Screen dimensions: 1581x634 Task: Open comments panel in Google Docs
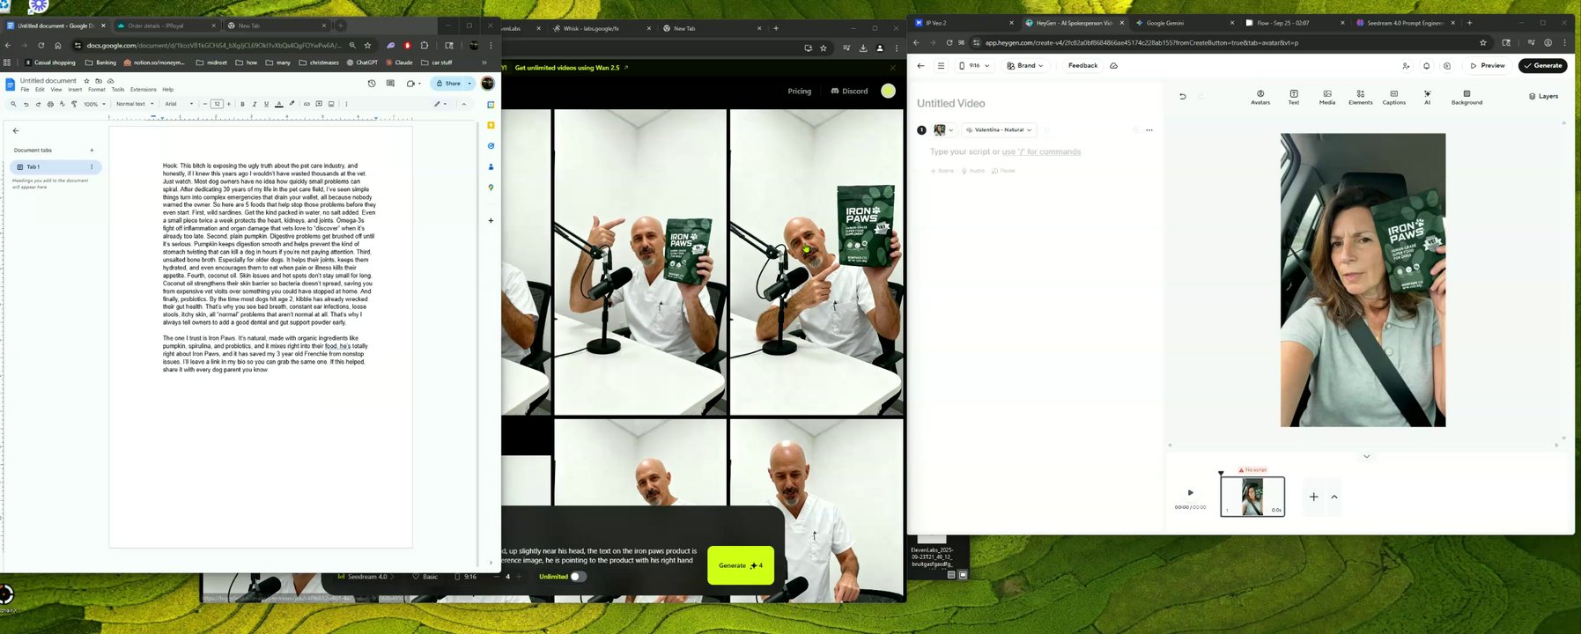point(390,84)
